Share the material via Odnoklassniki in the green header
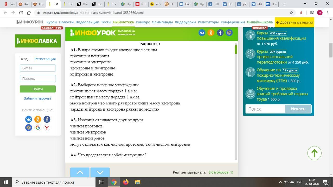 tap(211, 33)
